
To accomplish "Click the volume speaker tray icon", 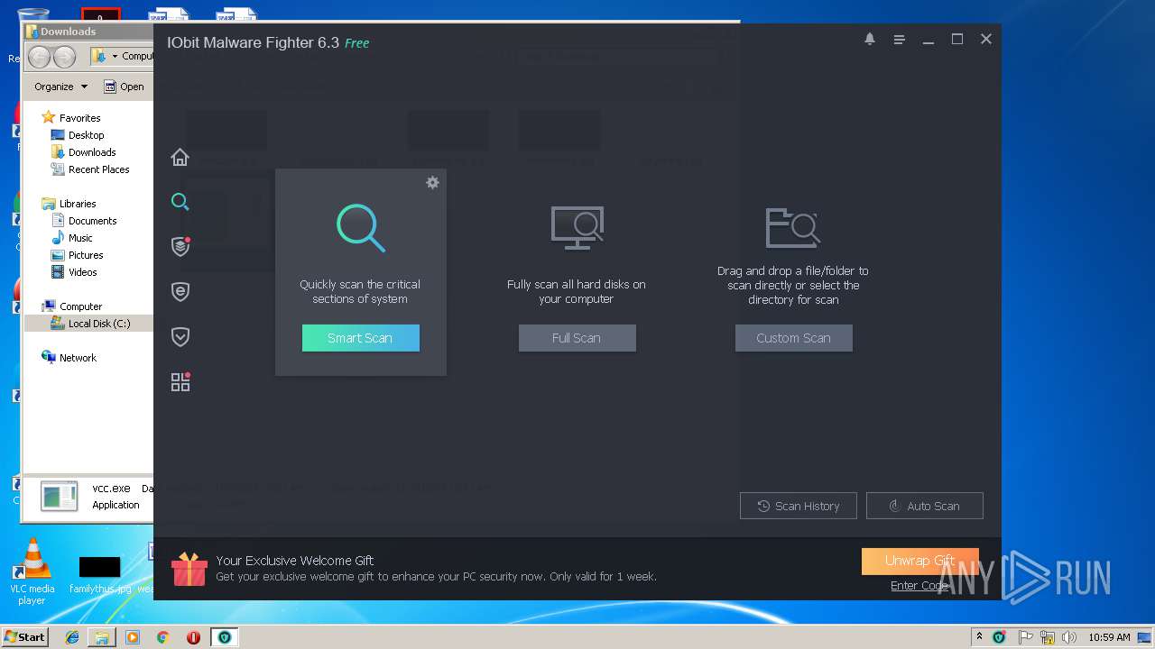I will pos(1069,637).
